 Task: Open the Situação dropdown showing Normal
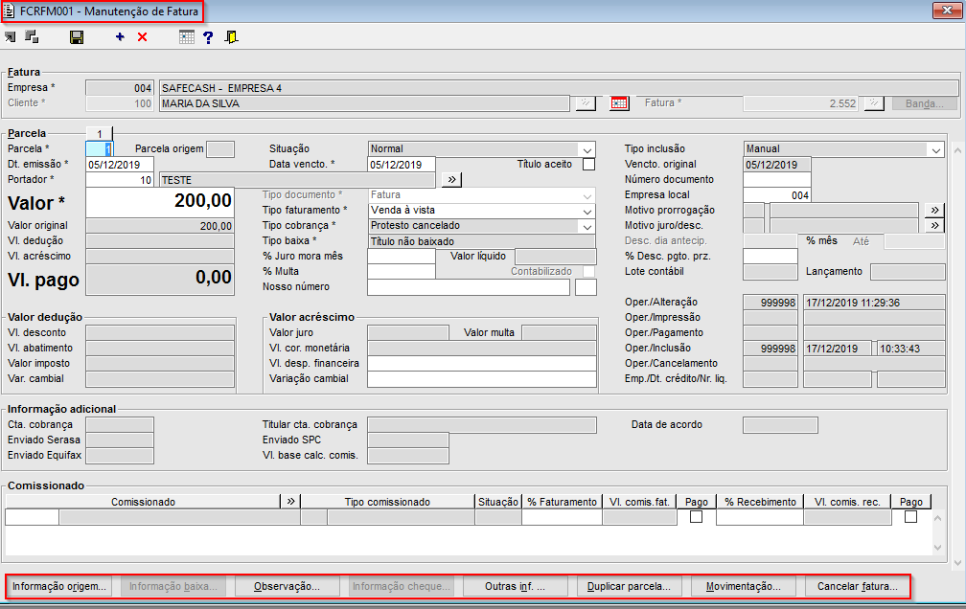pos(587,149)
